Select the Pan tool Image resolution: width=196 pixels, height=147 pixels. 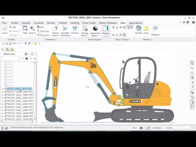[x=40, y=27]
